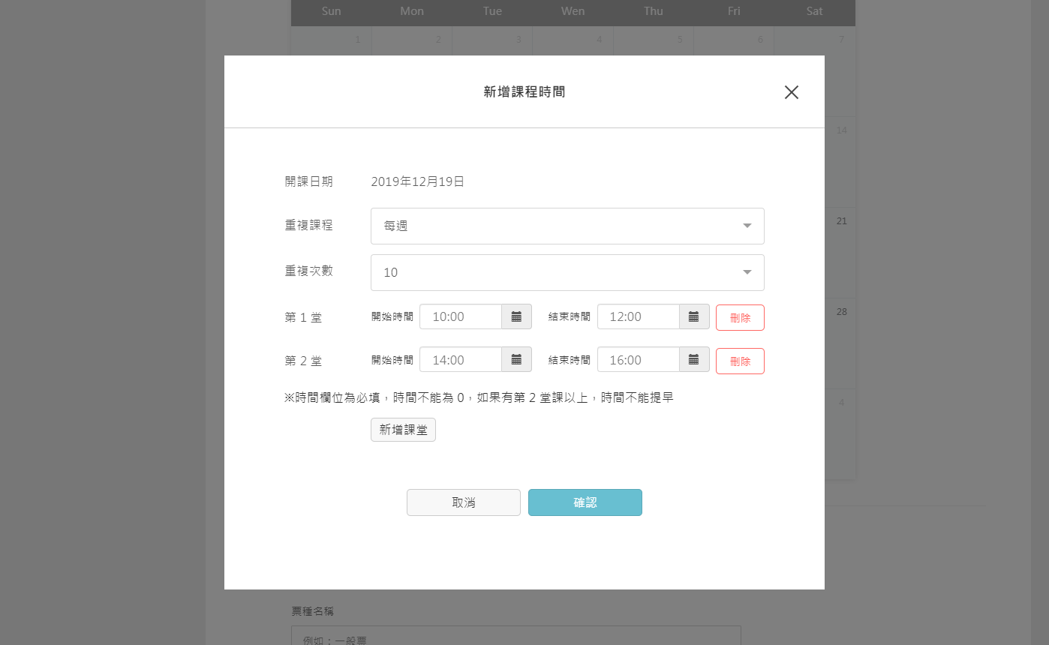Click the 新增課堂 button
1049x645 pixels.
[403, 430]
